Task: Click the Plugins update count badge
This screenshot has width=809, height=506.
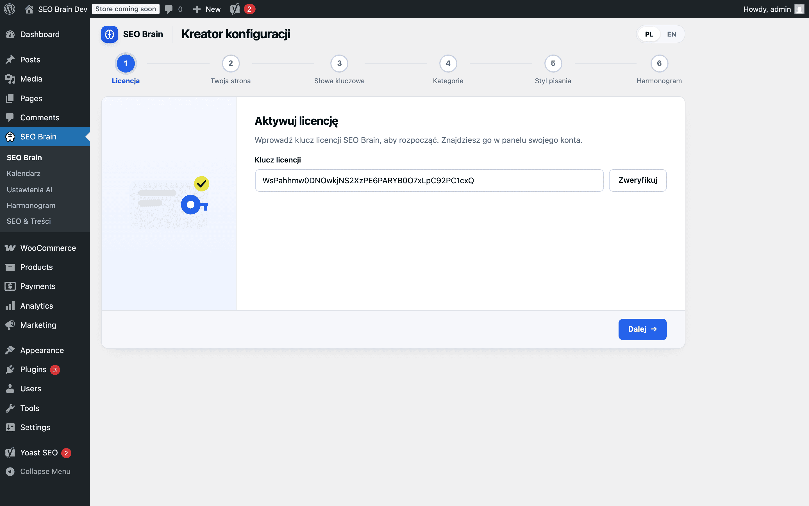Action: pyautogui.click(x=55, y=370)
